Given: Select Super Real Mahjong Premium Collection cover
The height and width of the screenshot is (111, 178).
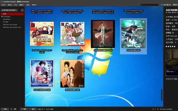Looking at the screenshot, I should 72,34.
